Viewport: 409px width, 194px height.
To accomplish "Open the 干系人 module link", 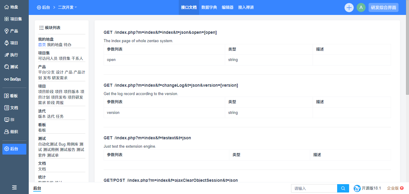I will [77, 59].
